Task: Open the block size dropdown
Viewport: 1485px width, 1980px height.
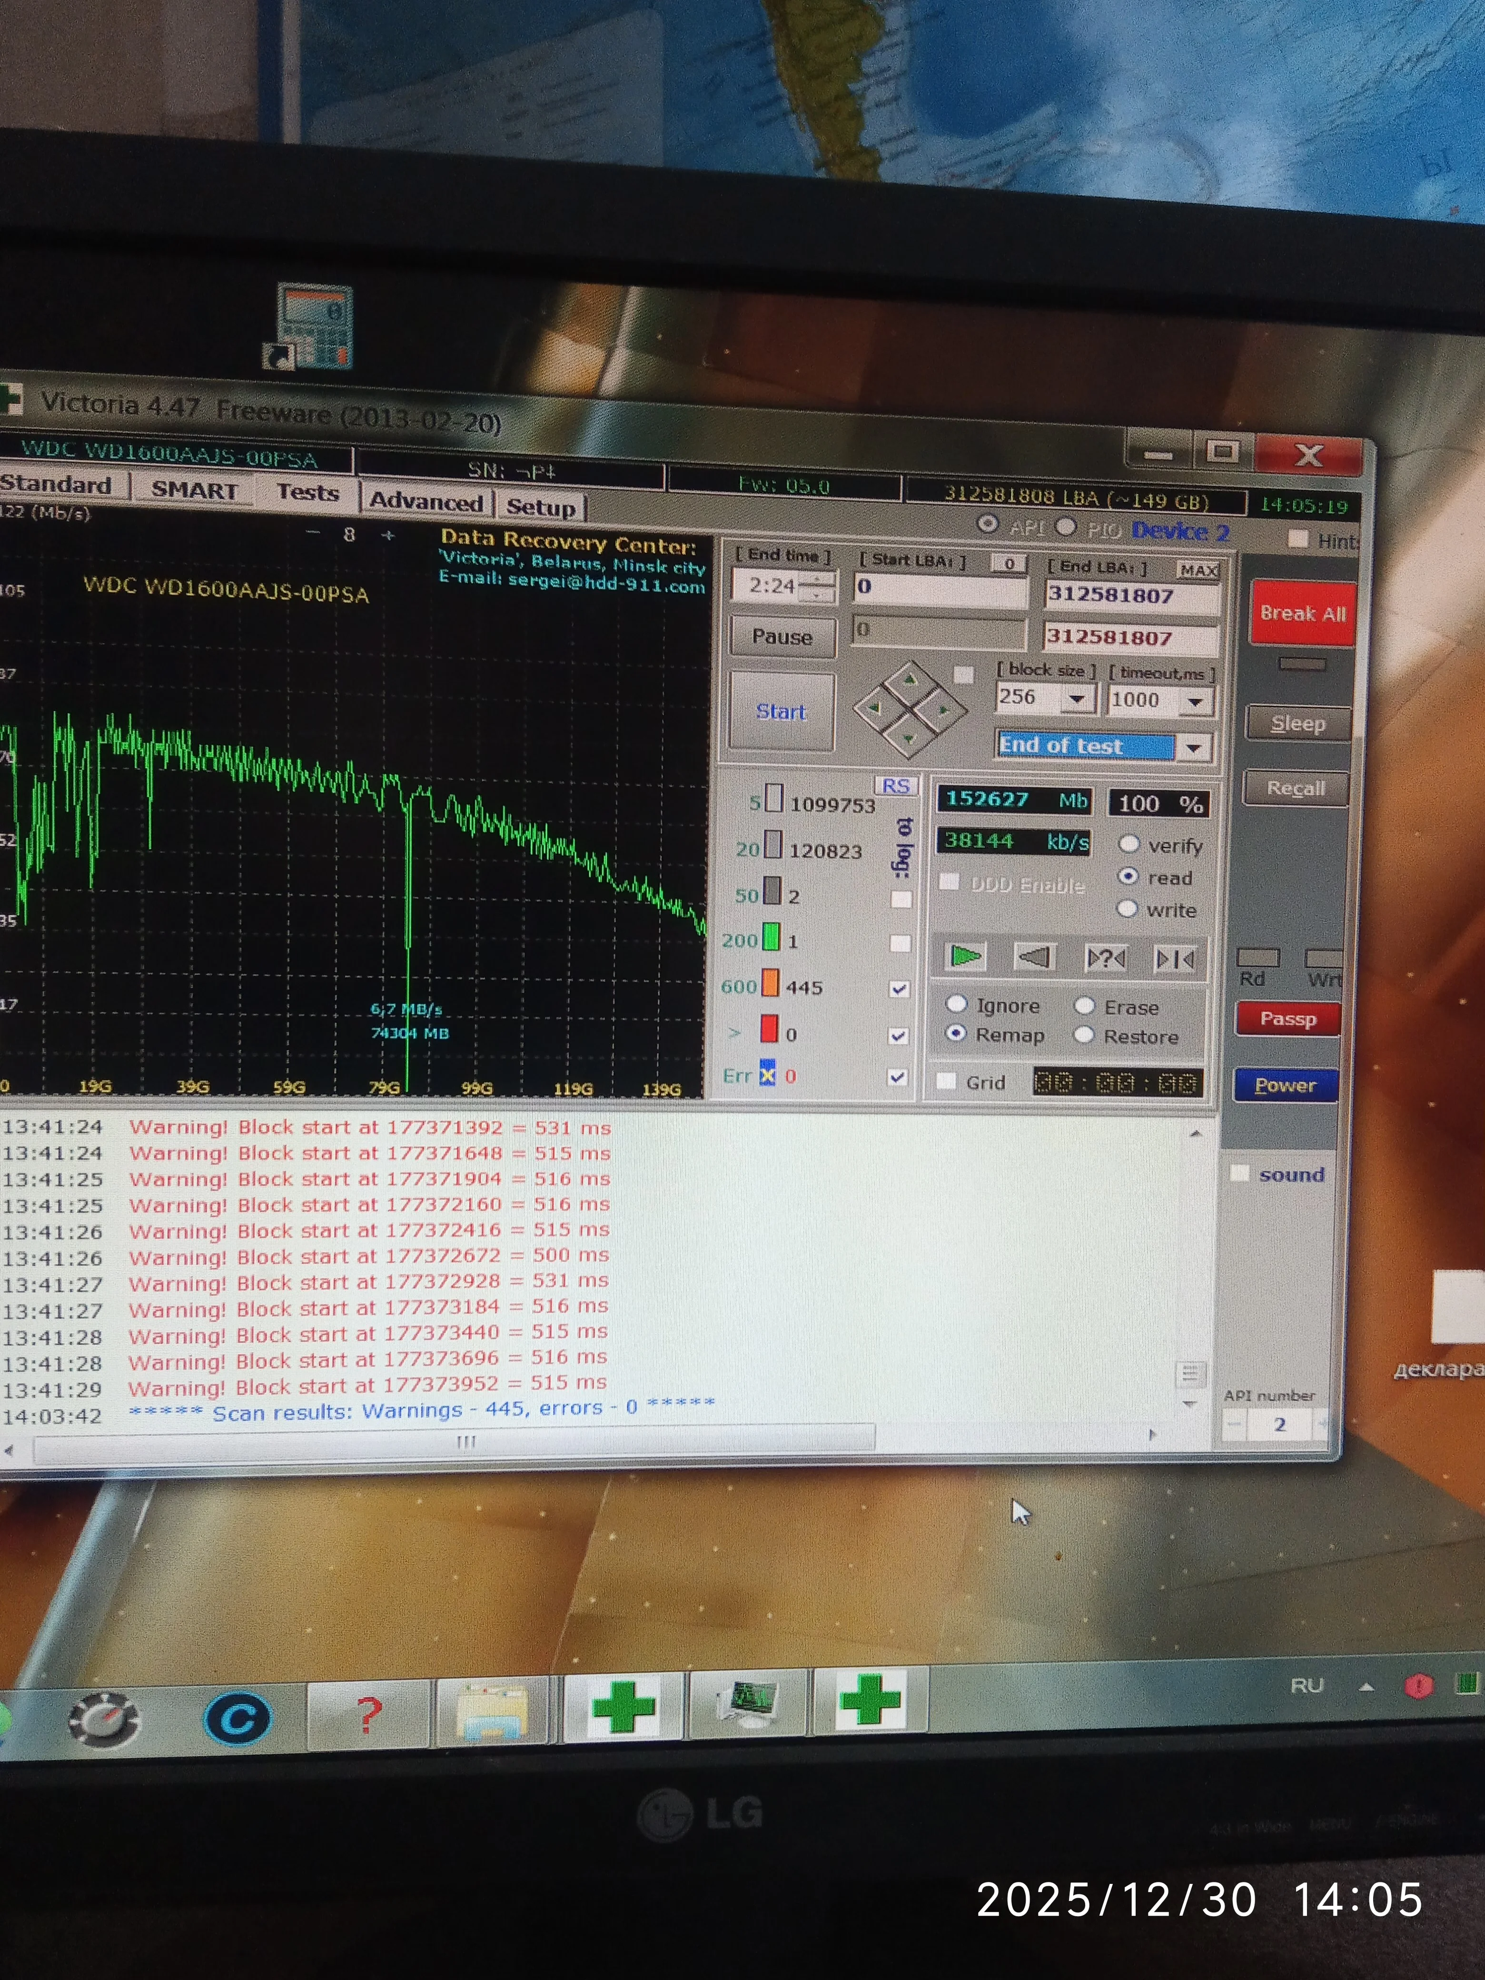Action: [x=1078, y=697]
